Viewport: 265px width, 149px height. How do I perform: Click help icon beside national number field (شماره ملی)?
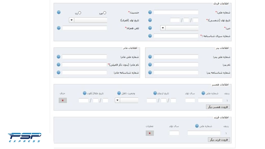point(150,12)
